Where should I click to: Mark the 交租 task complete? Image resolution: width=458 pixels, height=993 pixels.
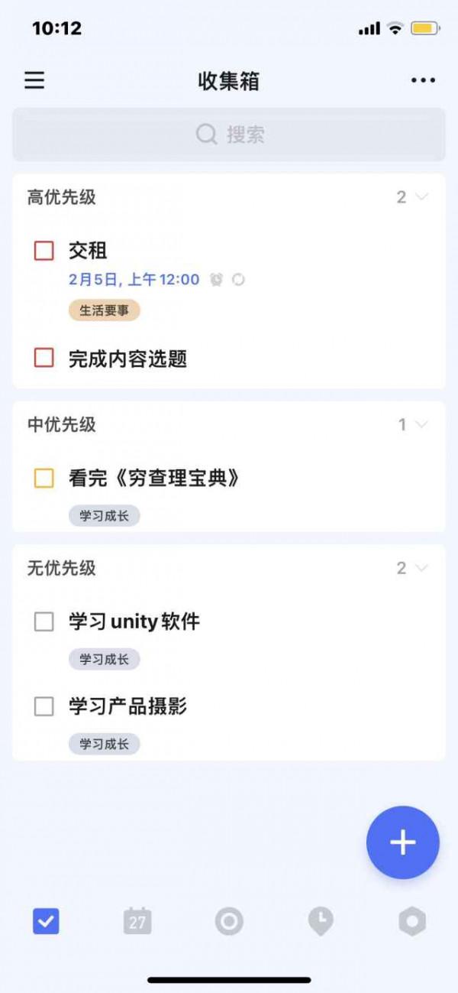click(x=44, y=251)
